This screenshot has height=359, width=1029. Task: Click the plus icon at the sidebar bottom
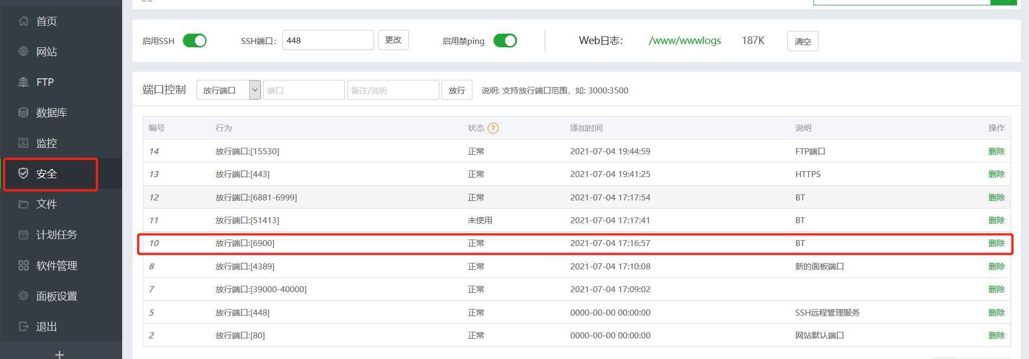point(60,354)
